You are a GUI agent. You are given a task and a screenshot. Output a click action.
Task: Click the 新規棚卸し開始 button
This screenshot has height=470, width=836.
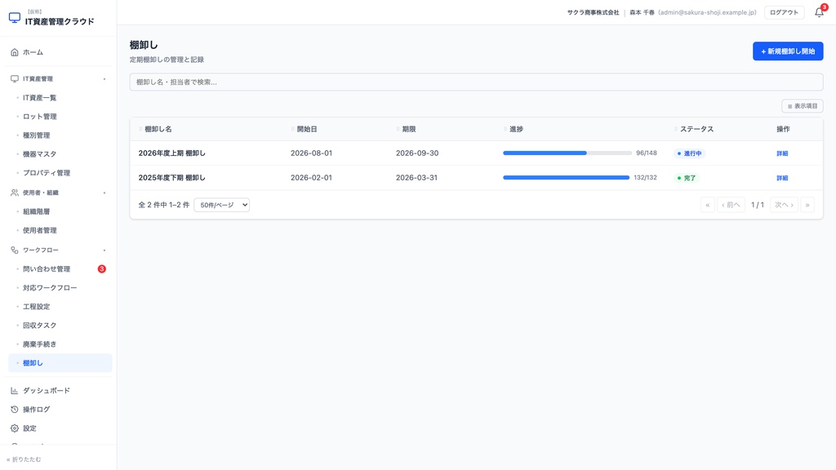788,51
